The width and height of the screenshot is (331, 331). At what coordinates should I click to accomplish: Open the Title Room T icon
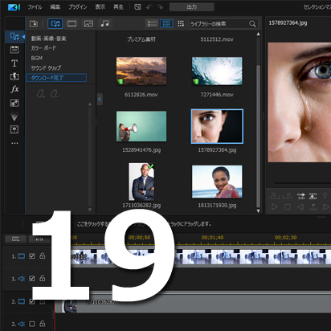tap(14, 63)
